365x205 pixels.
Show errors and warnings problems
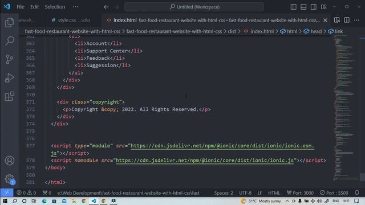click(26, 192)
